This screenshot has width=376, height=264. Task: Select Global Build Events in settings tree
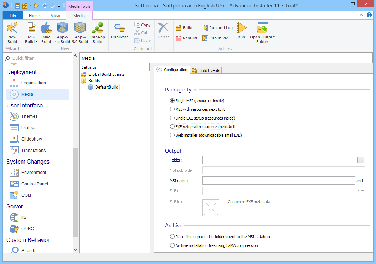coord(103,74)
